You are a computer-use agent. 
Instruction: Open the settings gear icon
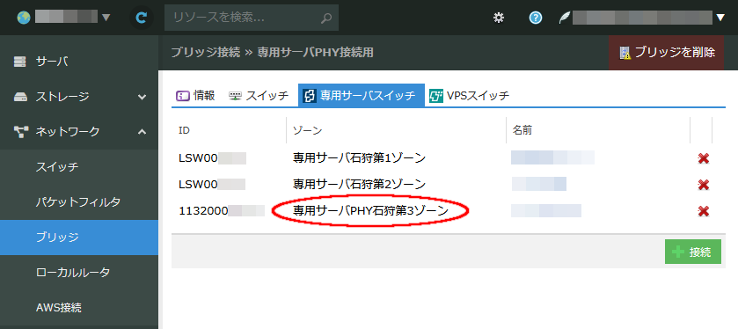499,18
